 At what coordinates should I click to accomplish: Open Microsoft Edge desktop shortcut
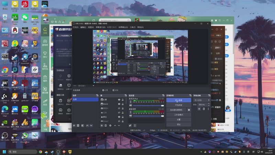point(5,111)
